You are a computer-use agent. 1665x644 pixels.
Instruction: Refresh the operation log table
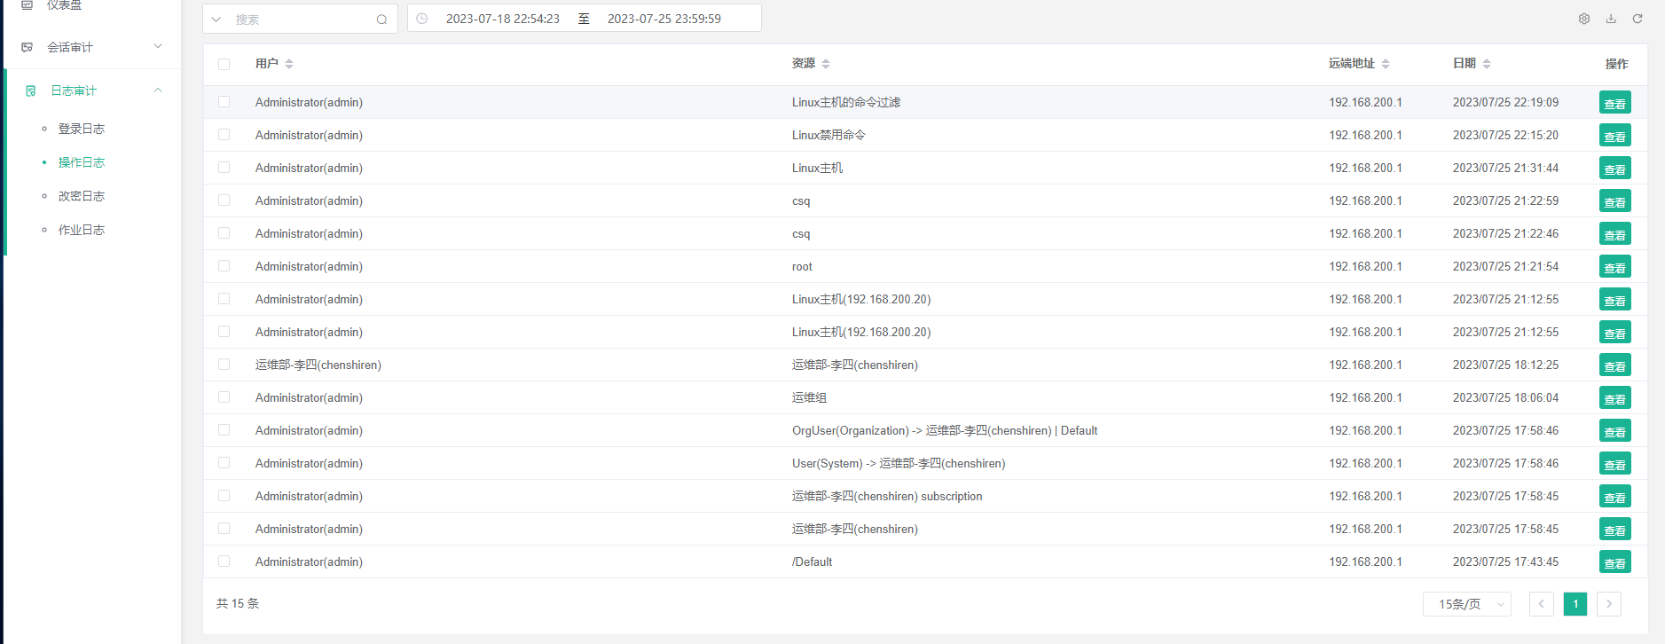(1638, 19)
